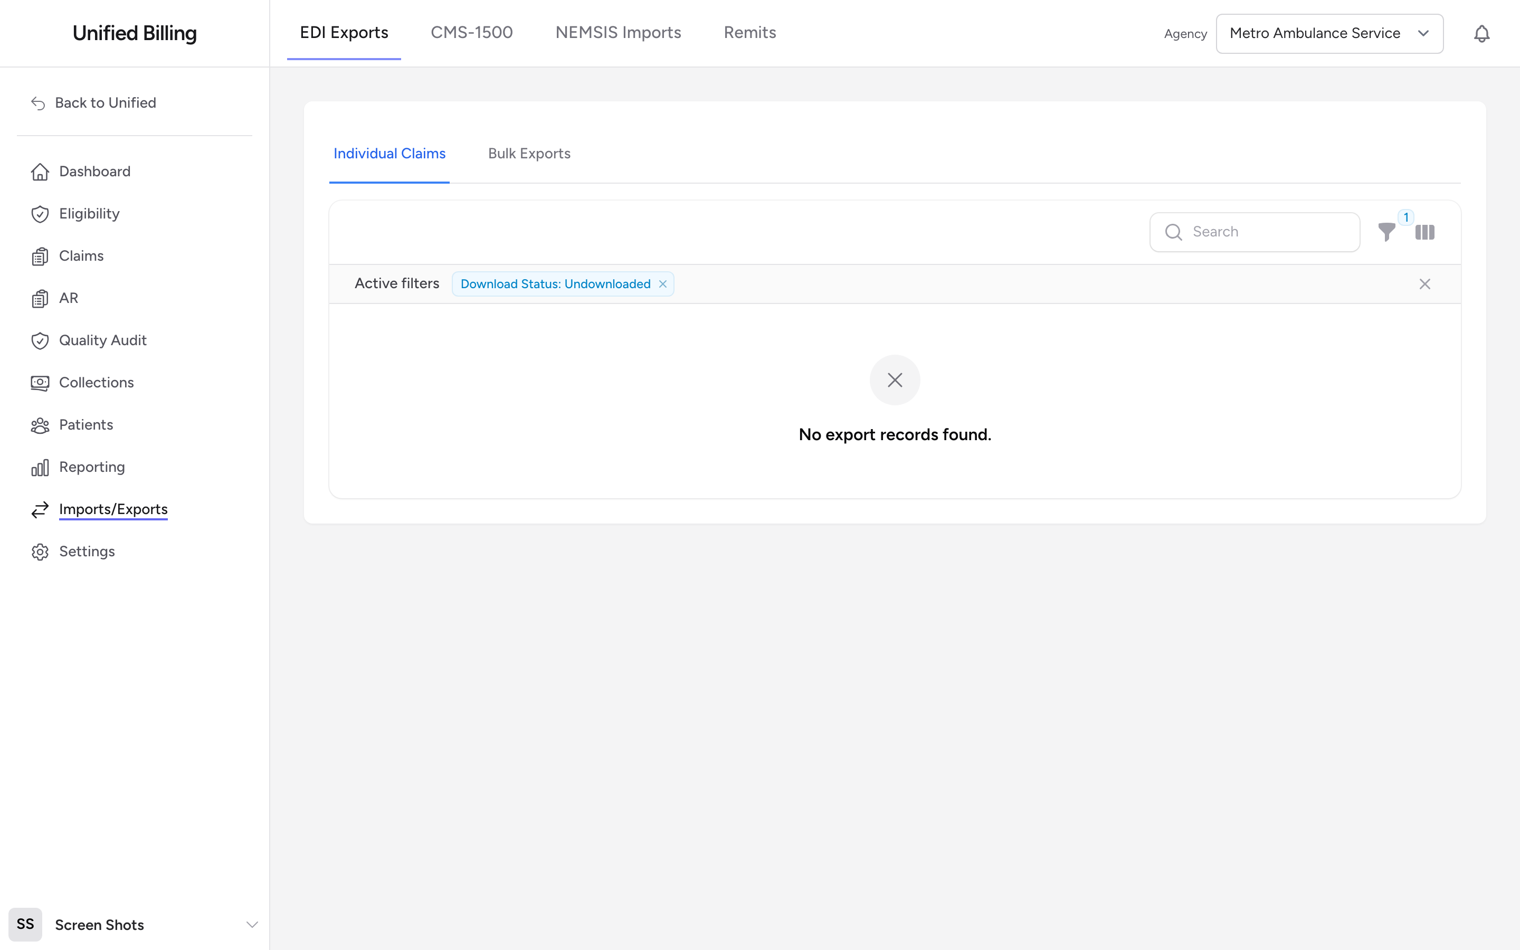Click the SS user avatar

[x=25, y=924]
